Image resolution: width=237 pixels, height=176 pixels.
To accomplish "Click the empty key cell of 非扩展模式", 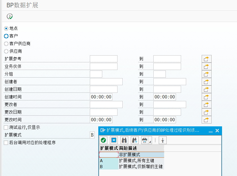I will tap(109, 155).
